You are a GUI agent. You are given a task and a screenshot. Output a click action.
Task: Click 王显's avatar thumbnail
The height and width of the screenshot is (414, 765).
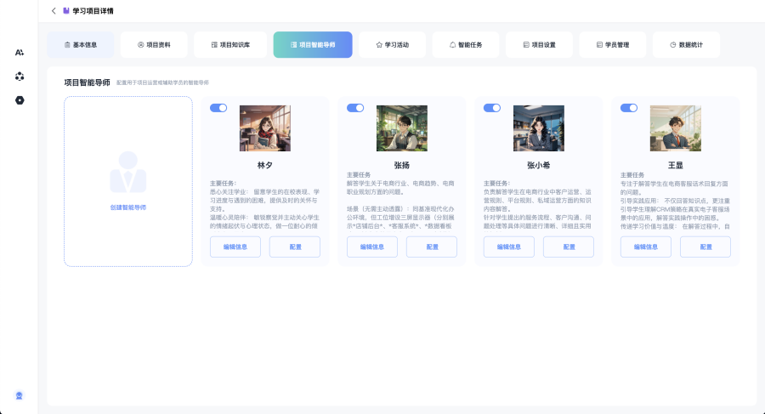click(675, 128)
